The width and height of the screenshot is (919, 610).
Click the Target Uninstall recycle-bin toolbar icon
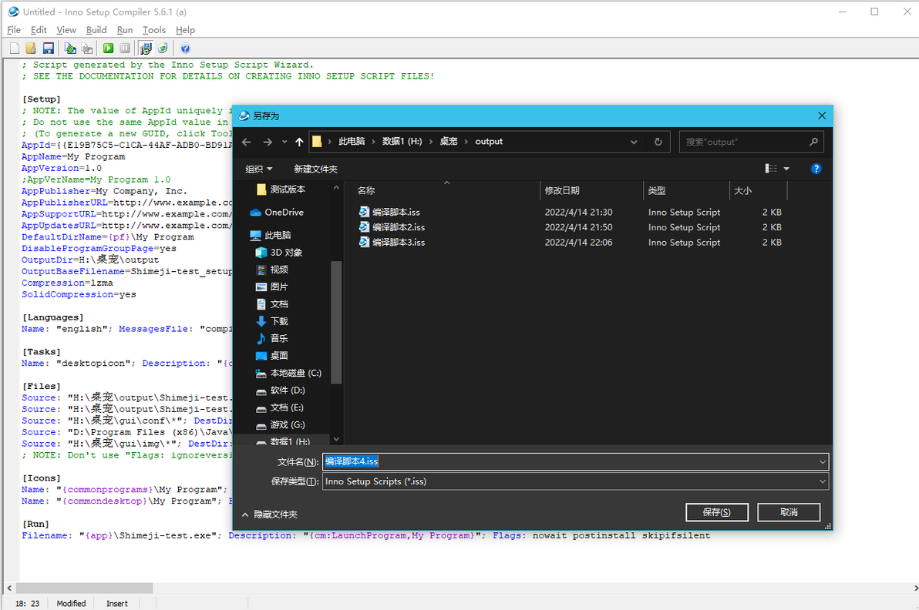[163, 49]
